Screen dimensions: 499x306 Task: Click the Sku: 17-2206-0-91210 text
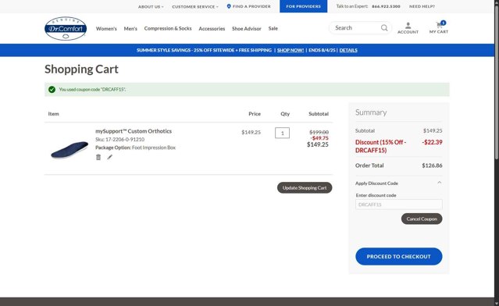coord(120,139)
